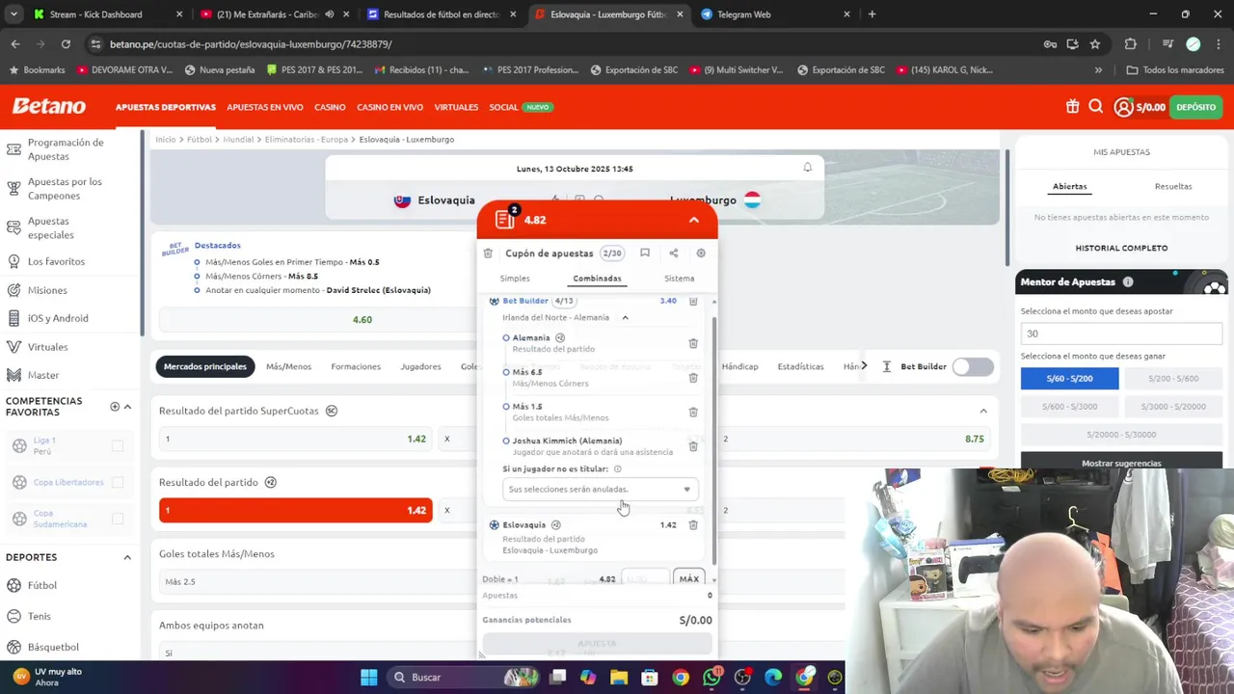1234x694 pixels.
Task: Select the Formaciones market tab
Action: [x=356, y=366]
